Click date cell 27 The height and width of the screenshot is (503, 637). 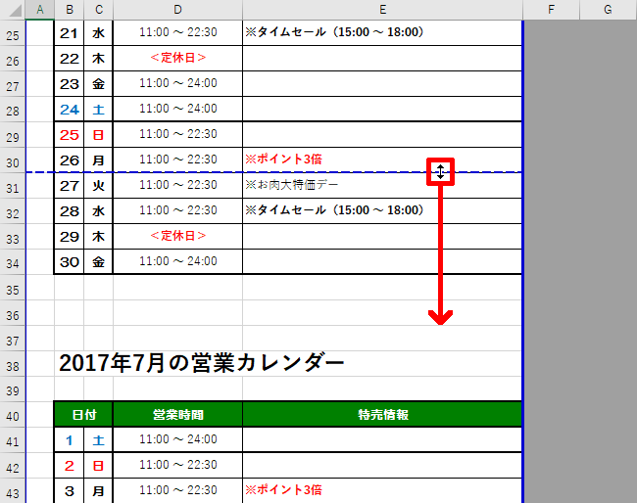point(69,186)
